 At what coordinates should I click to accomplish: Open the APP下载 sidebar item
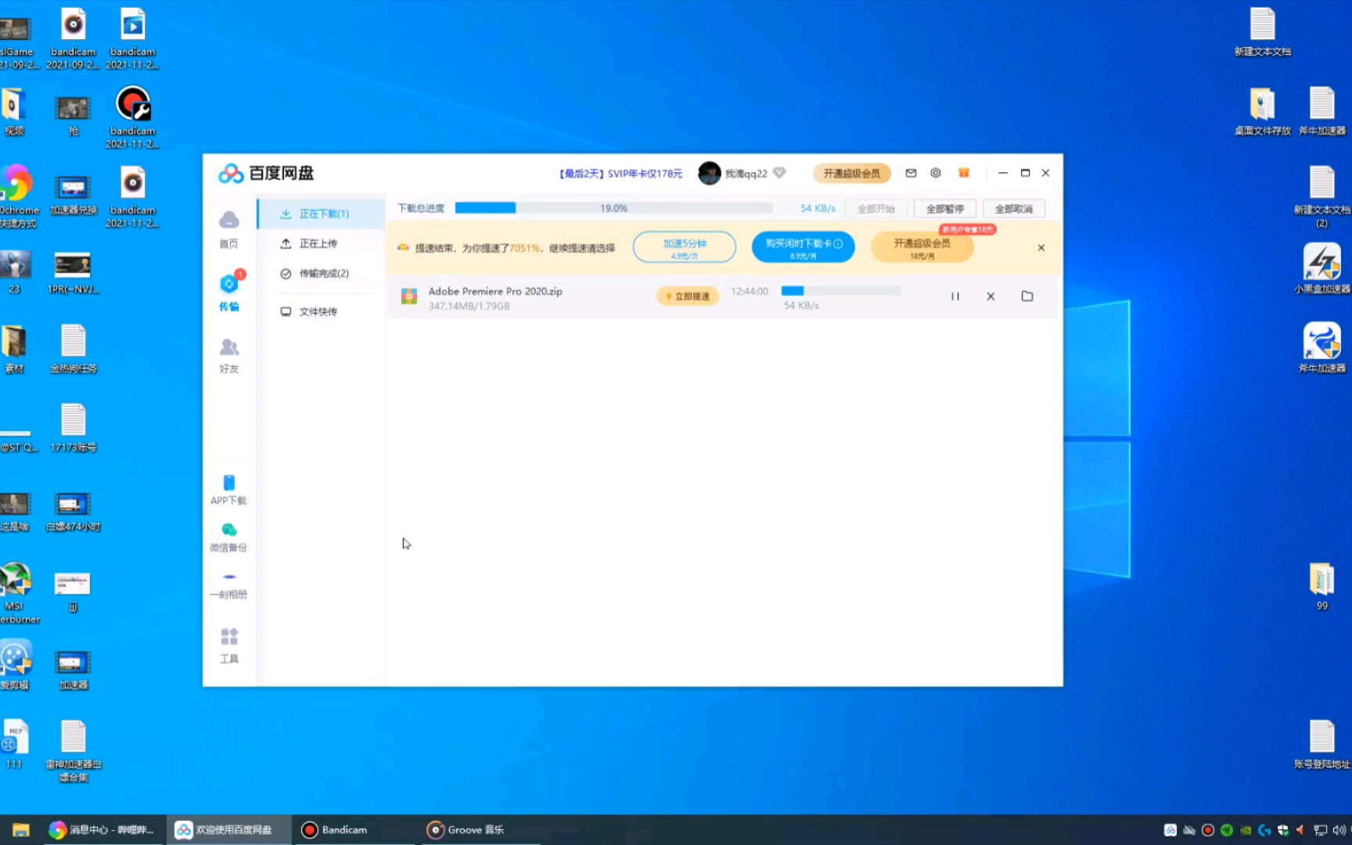[228, 490]
